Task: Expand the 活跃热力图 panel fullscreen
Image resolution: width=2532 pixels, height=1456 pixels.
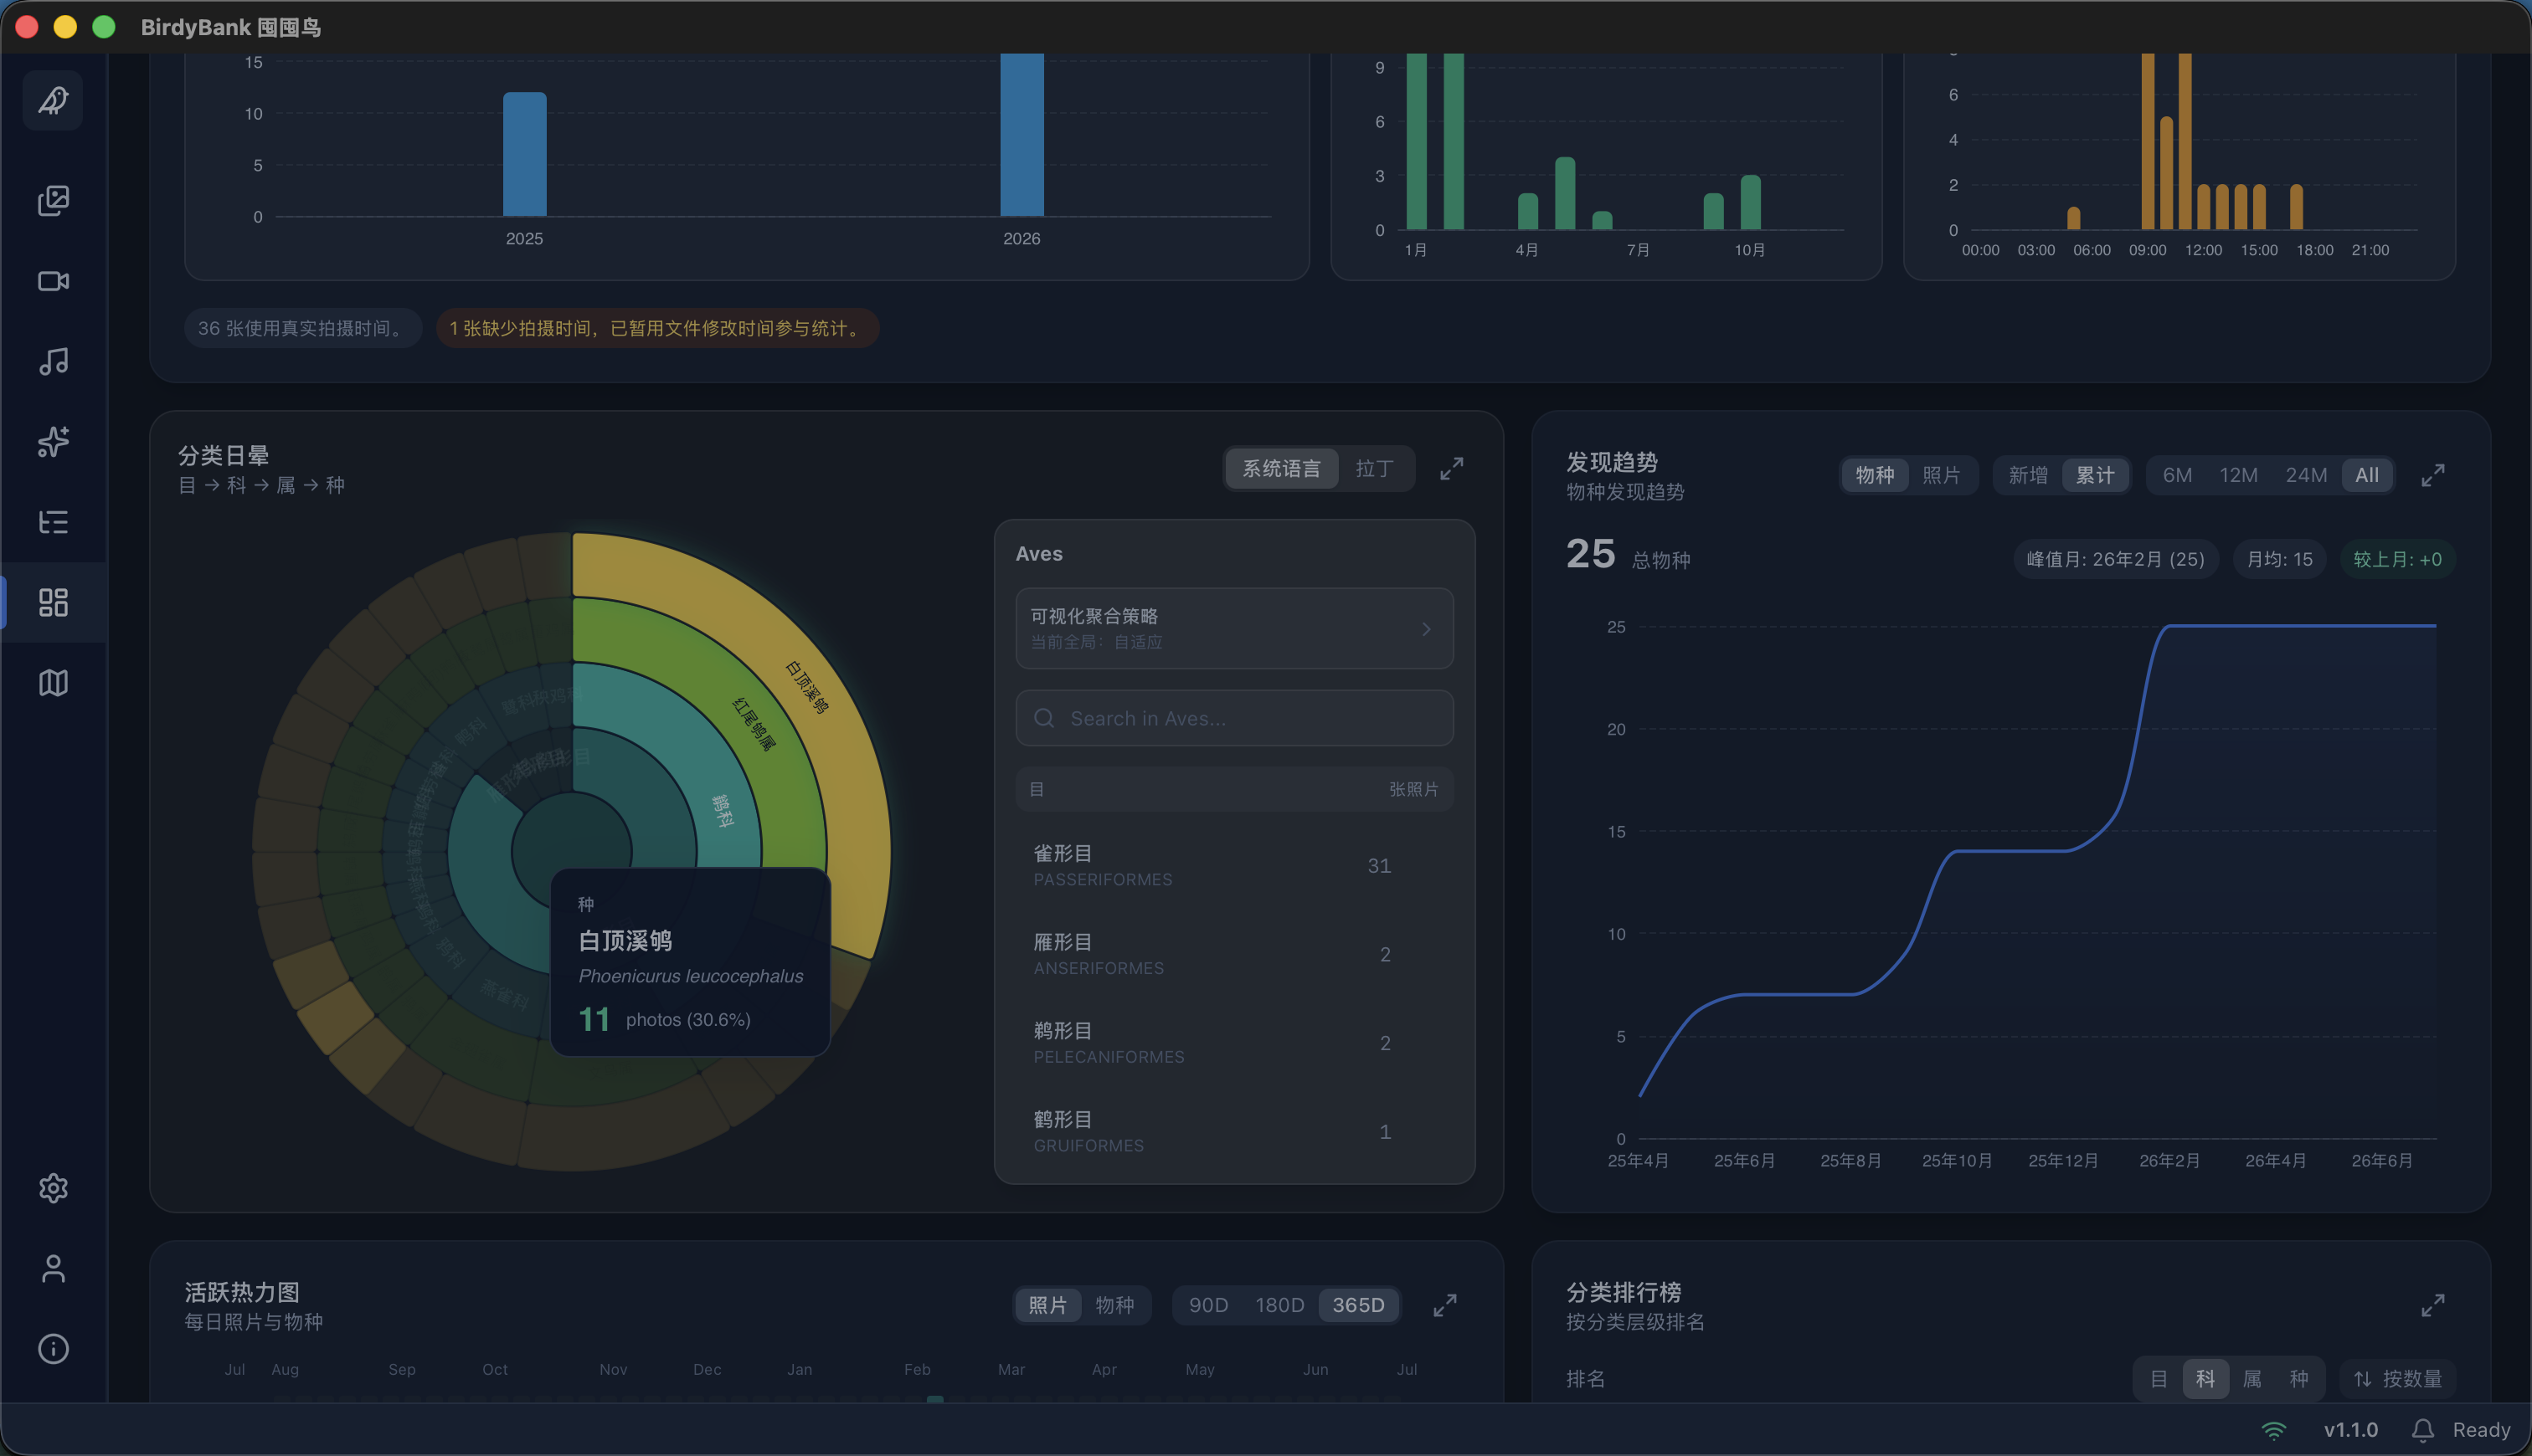Action: pos(1444,1305)
